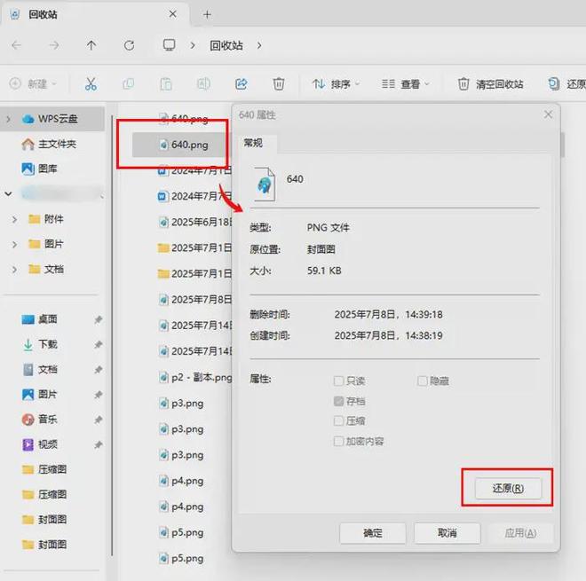Open the 排序 (sort) dropdown
The width and height of the screenshot is (586, 581).
coord(336,84)
